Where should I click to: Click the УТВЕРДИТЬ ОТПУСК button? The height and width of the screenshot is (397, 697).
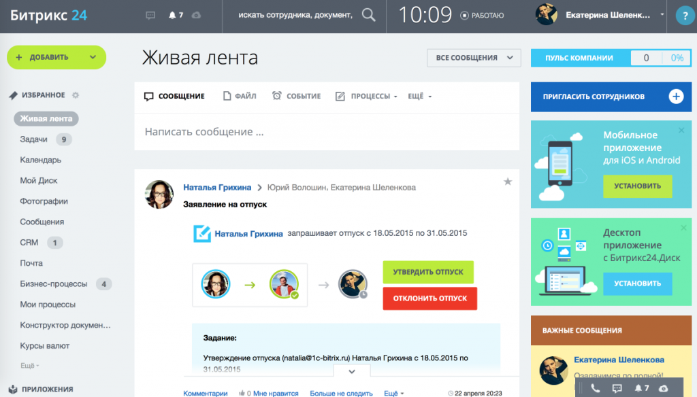point(428,272)
